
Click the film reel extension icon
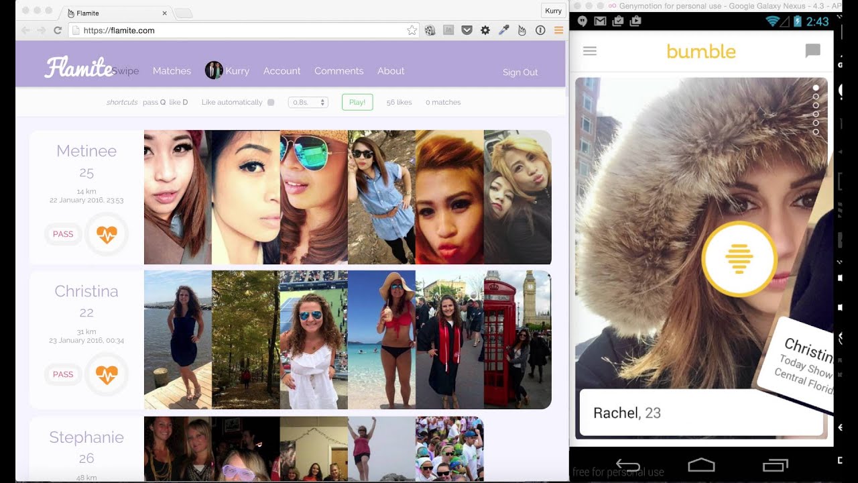(430, 30)
